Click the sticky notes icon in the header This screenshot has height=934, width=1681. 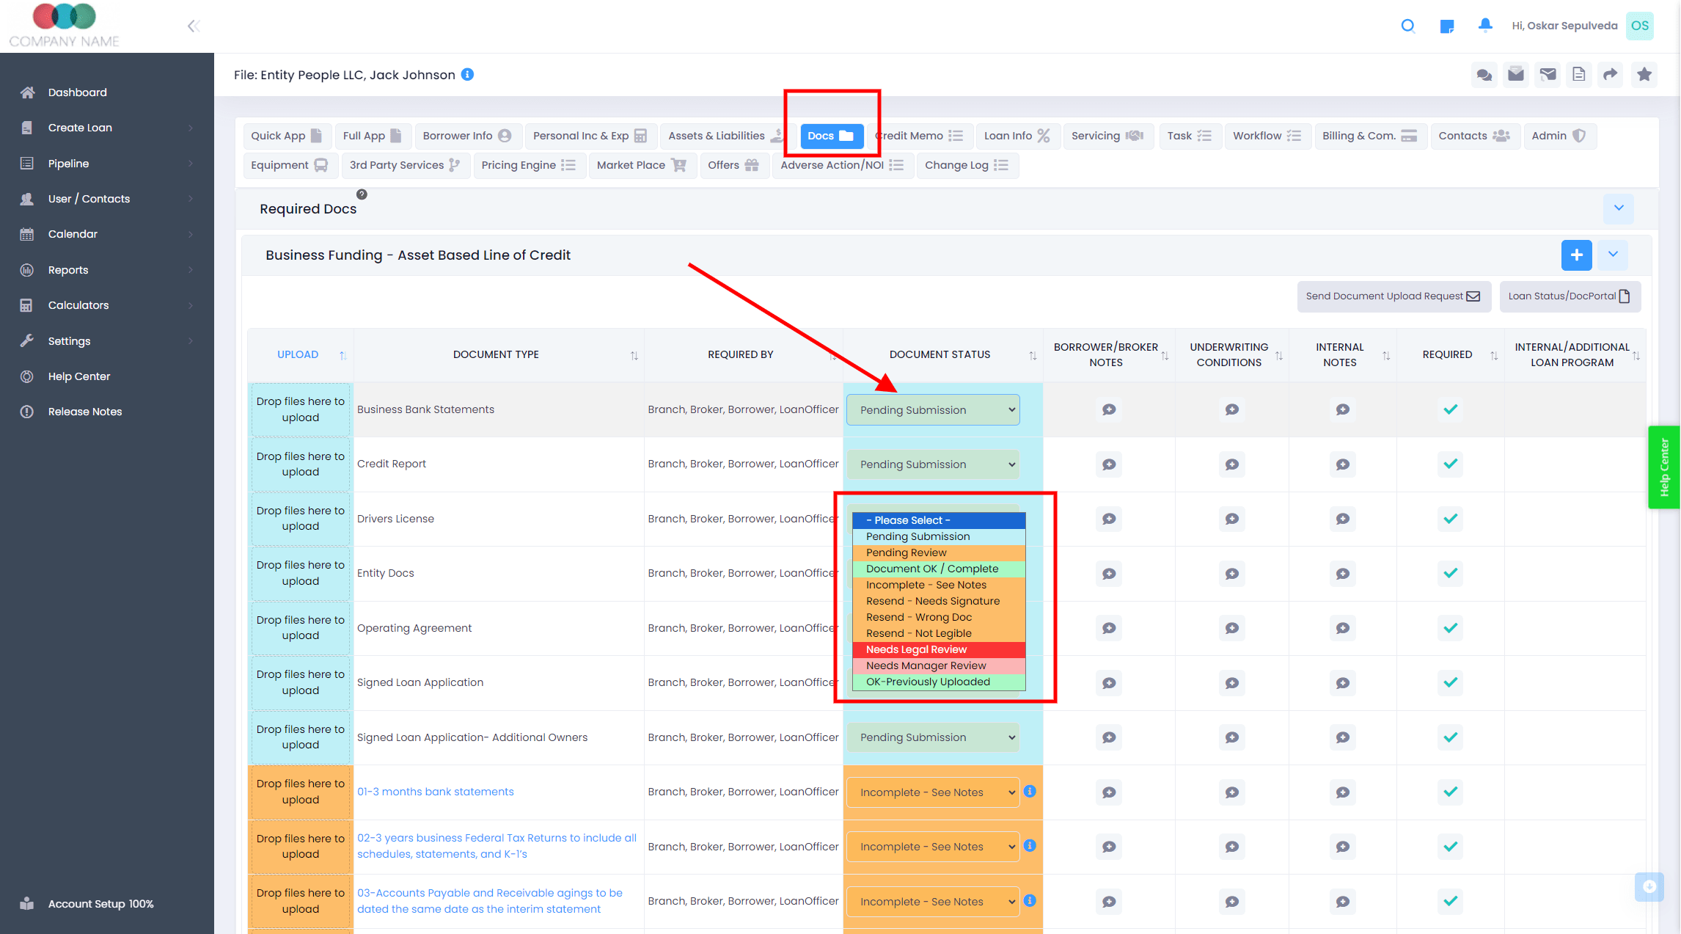coord(1447,26)
